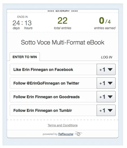The width and height of the screenshot is (127, 148).
Task: Click the +1 value for Facebook entry
Action: 102,70
